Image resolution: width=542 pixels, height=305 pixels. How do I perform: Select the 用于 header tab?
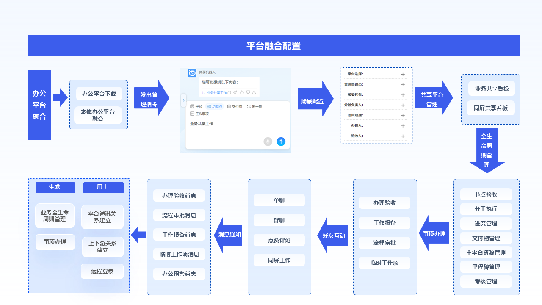tap(103, 187)
